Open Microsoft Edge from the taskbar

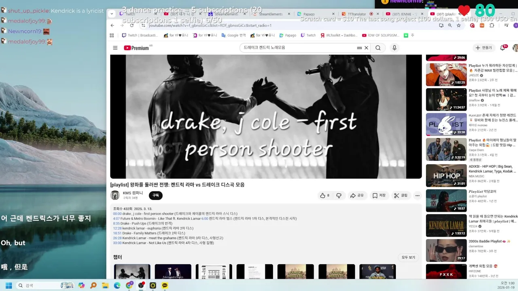coord(117,285)
